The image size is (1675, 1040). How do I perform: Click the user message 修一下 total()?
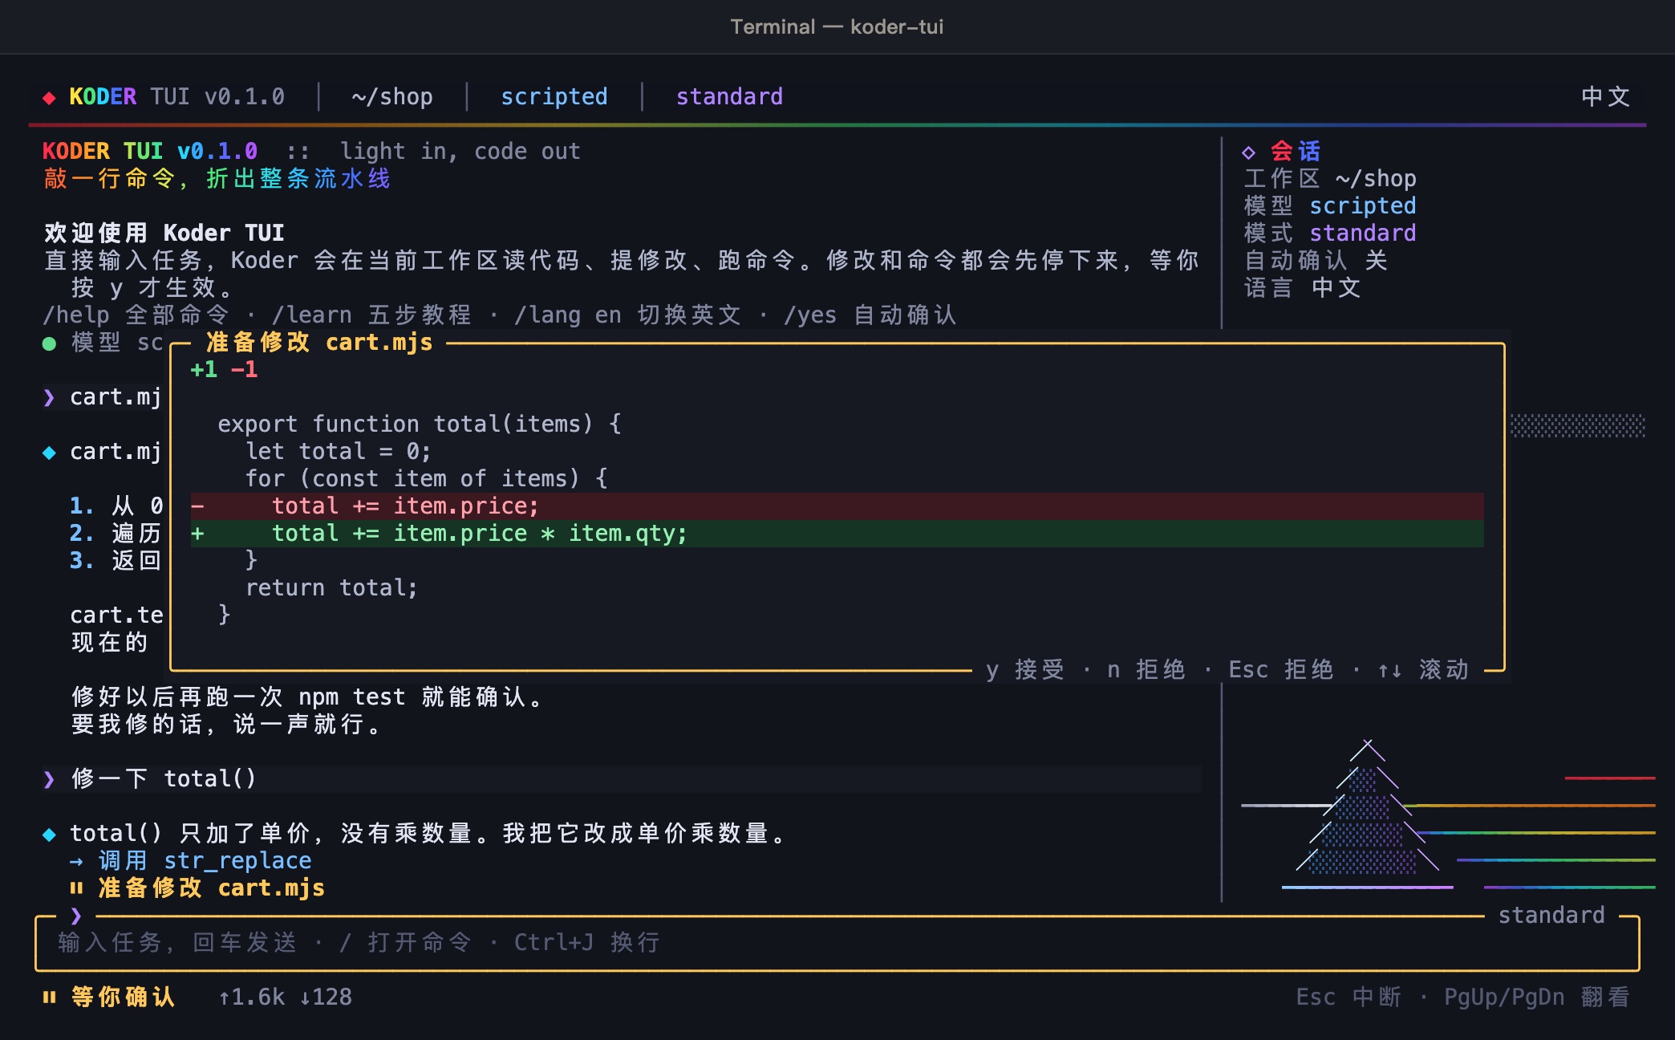pyautogui.click(x=164, y=778)
